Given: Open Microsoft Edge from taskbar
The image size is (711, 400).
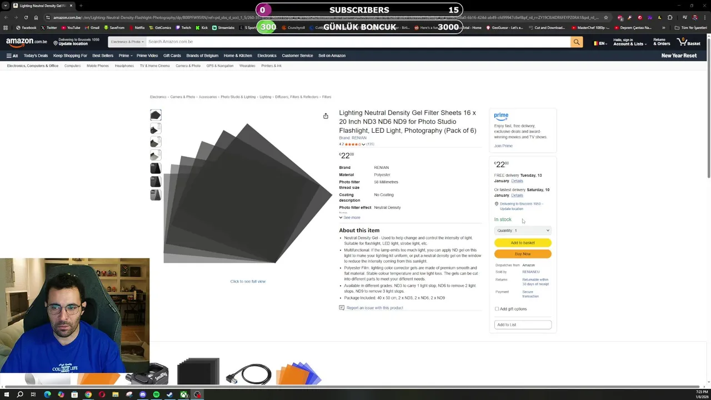Looking at the screenshot, I should (47, 394).
